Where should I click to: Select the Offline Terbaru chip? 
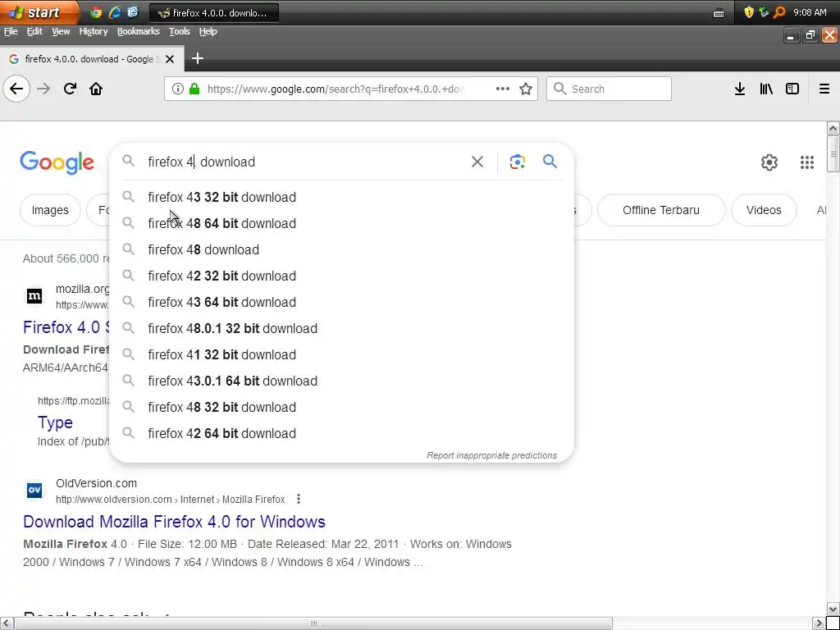[661, 210]
